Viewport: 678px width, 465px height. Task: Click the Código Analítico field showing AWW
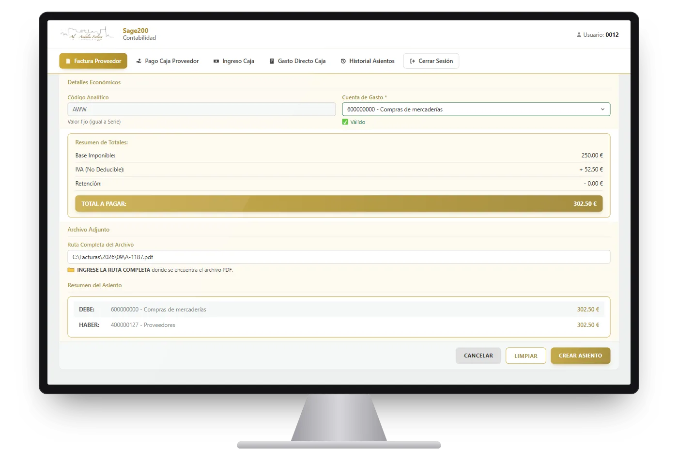tap(201, 109)
